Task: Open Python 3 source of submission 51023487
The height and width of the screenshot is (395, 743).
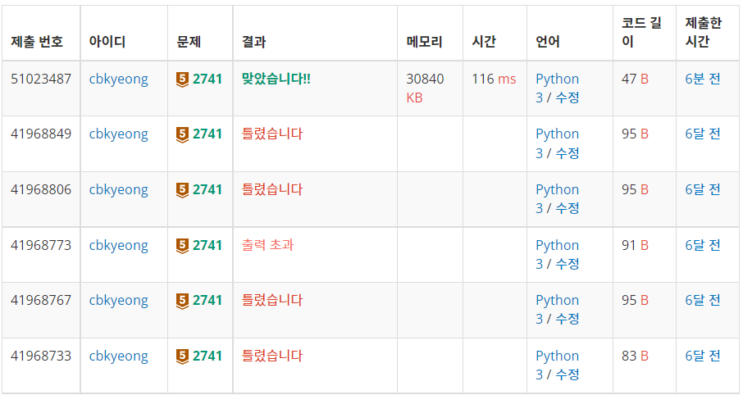Action: click(x=558, y=88)
